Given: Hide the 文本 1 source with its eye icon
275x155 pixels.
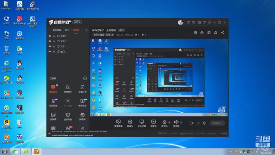Looking at the screenshot, I should (49, 46).
